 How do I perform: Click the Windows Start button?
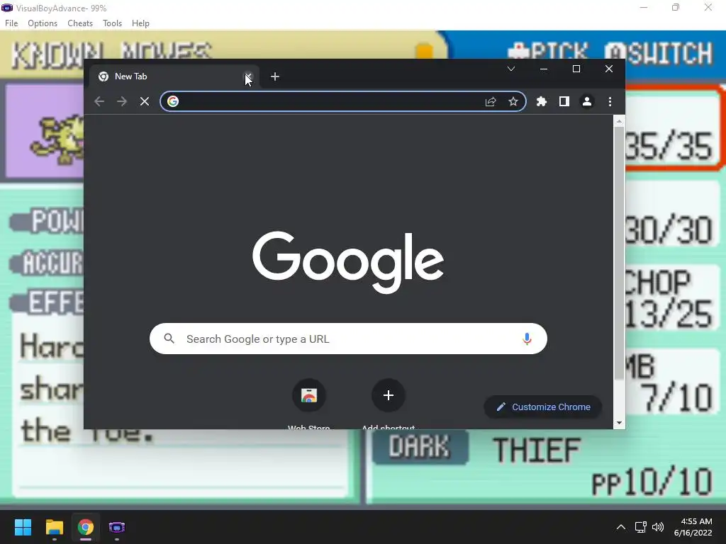pyautogui.click(x=23, y=527)
